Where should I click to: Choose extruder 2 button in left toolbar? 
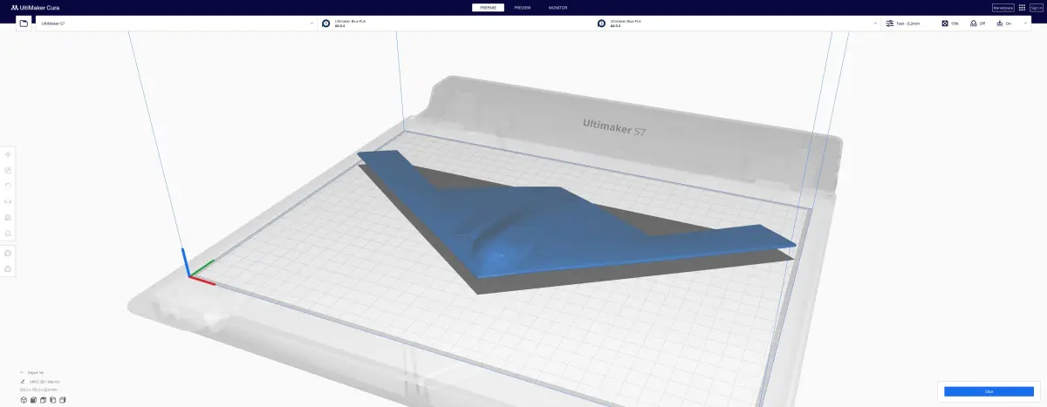(8, 268)
